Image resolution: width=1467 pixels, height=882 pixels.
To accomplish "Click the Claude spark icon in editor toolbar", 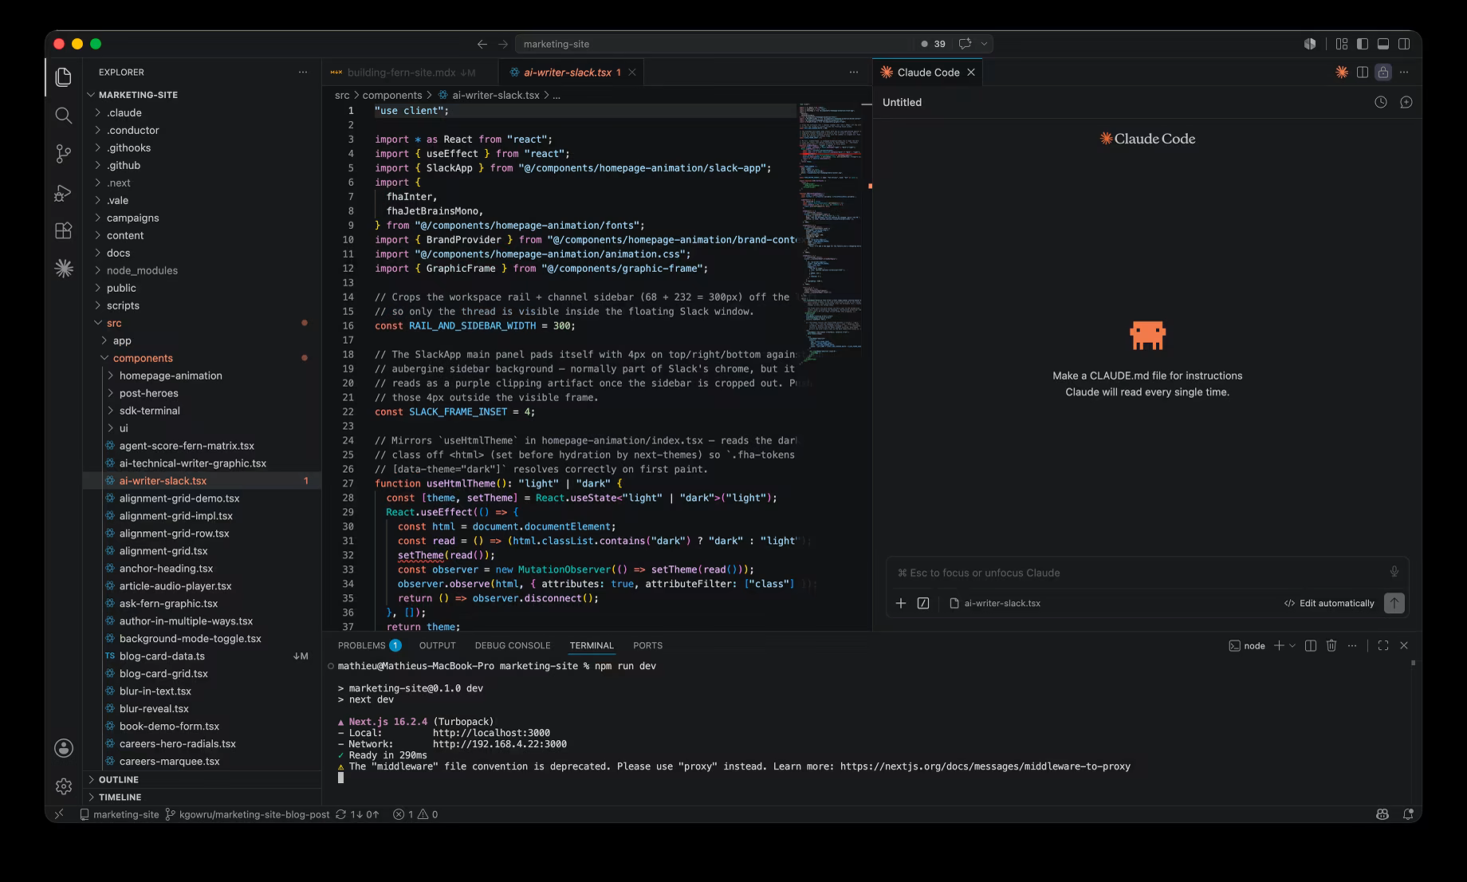I will coord(1342,73).
